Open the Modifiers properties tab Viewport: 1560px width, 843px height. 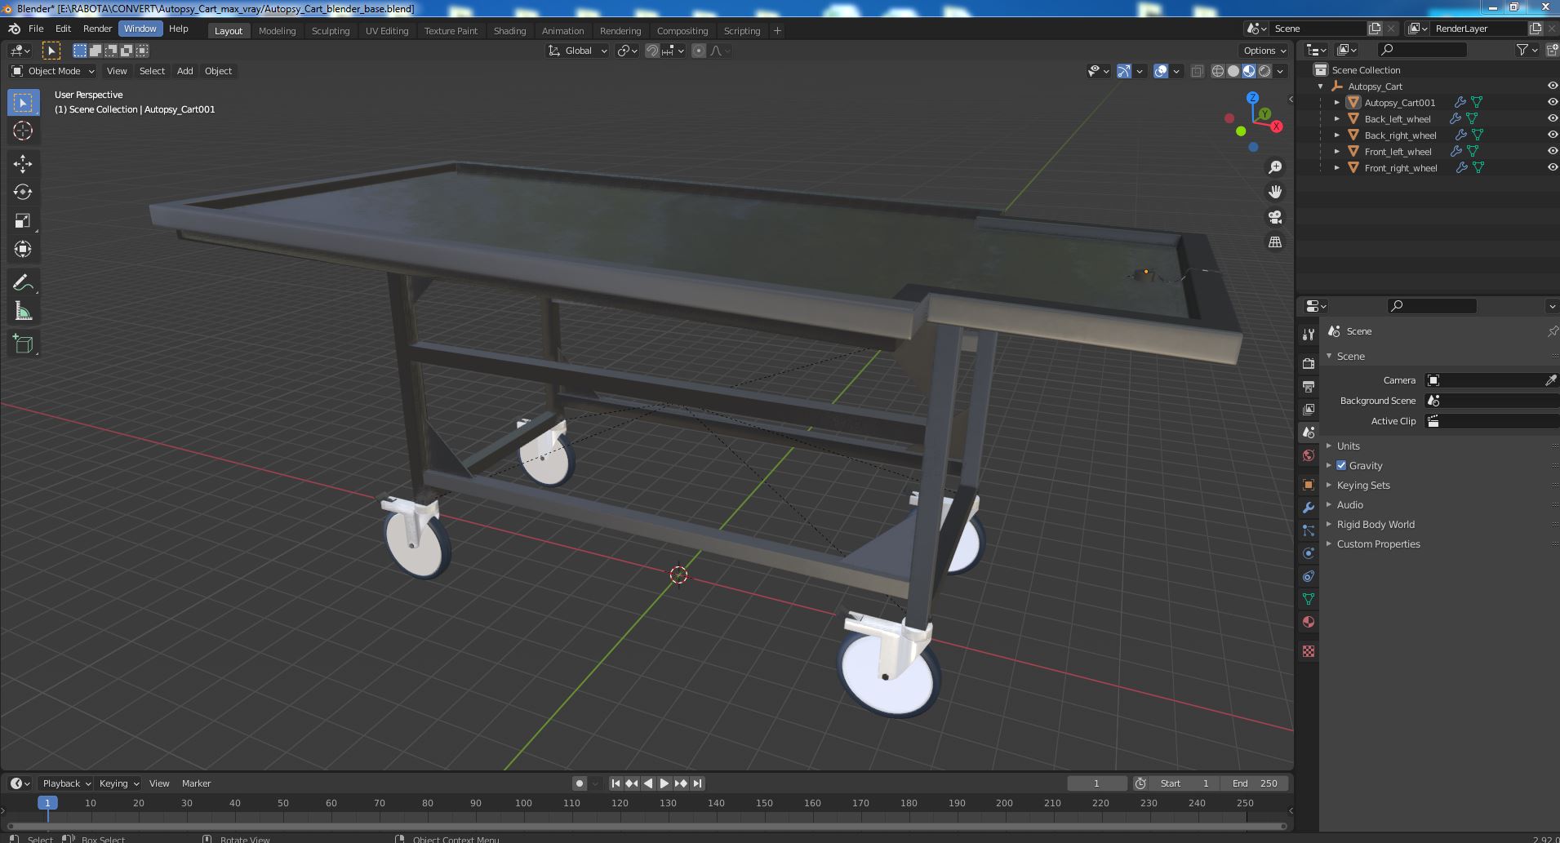point(1309,508)
